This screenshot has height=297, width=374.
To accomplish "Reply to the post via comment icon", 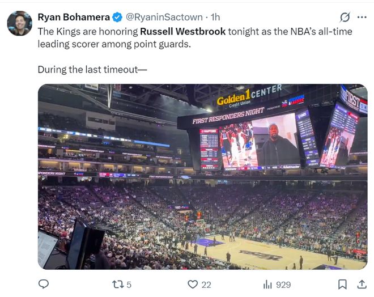I will click(44, 284).
